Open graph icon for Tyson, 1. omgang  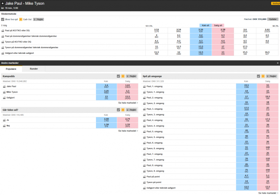[x=144, y=92]
